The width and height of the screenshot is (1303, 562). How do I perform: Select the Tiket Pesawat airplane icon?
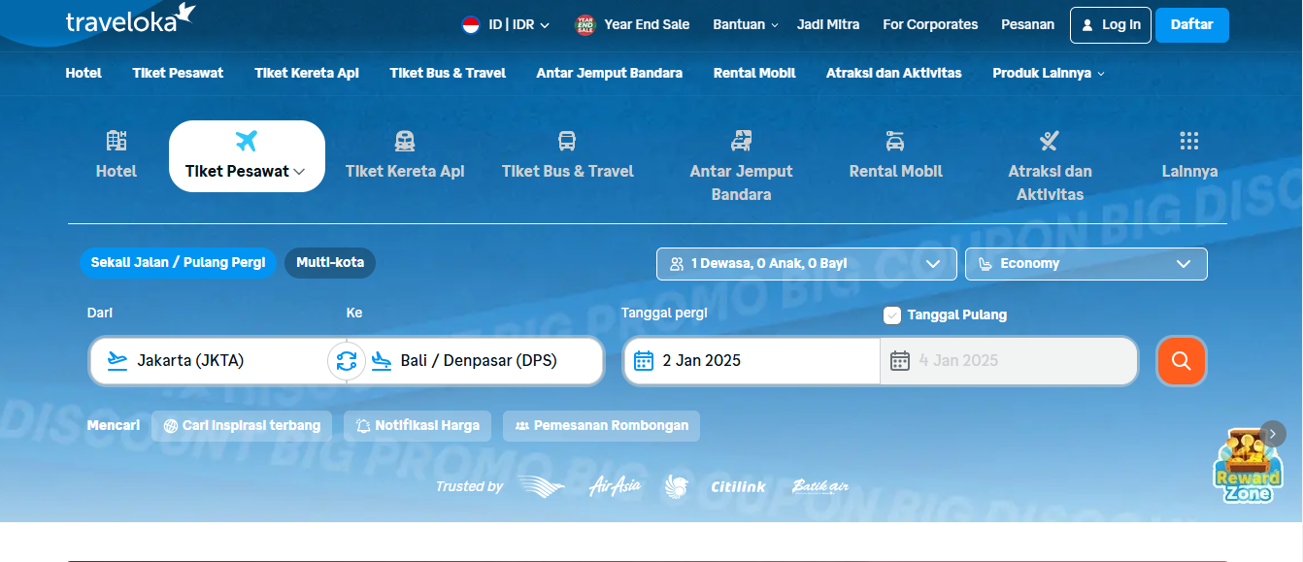pos(247,141)
